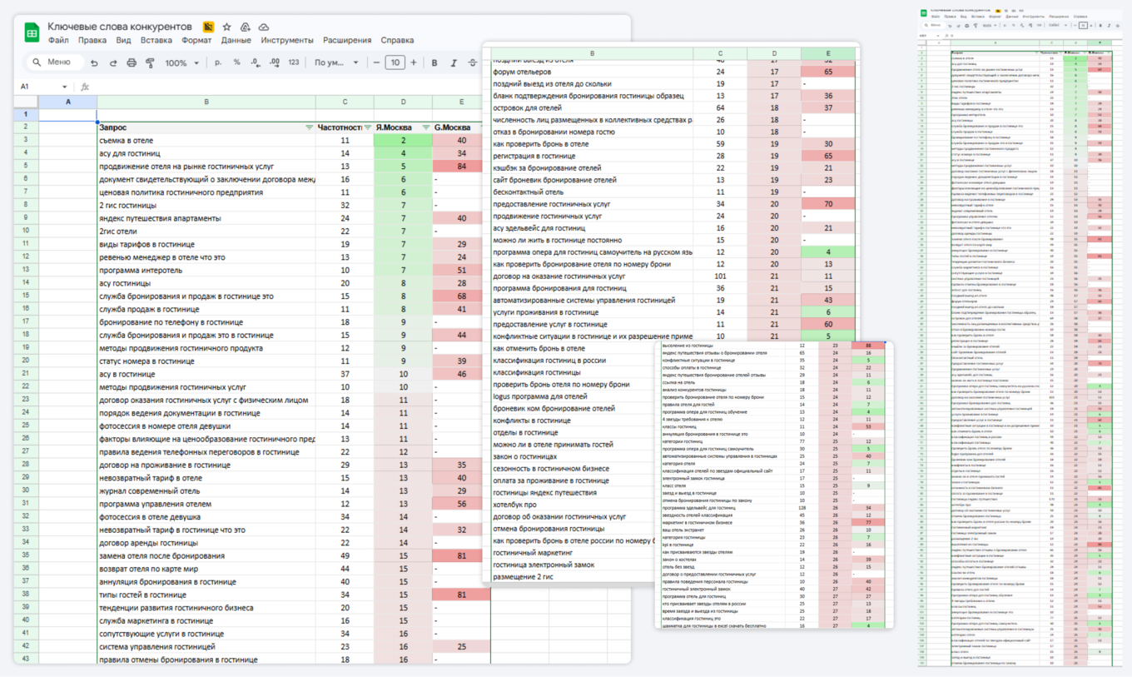Decrease decimal places (.0 with left arrow)
The image size is (1132, 677).
pyautogui.click(x=255, y=62)
